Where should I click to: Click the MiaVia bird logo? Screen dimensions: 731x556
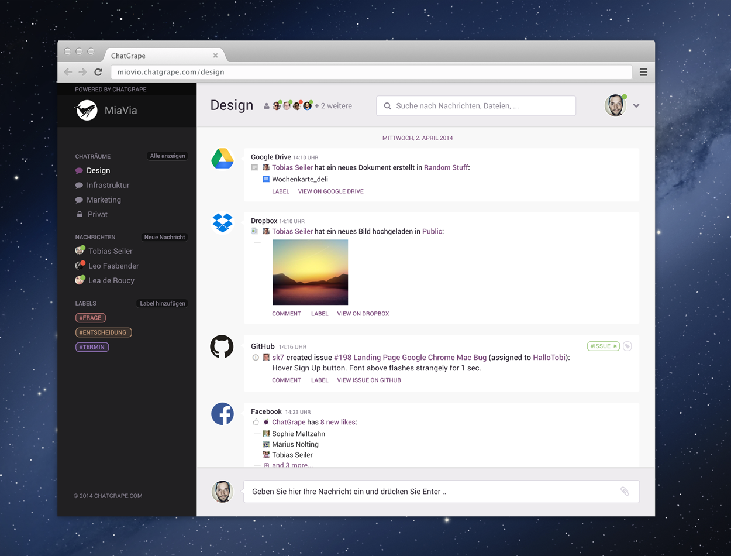tap(87, 110)
